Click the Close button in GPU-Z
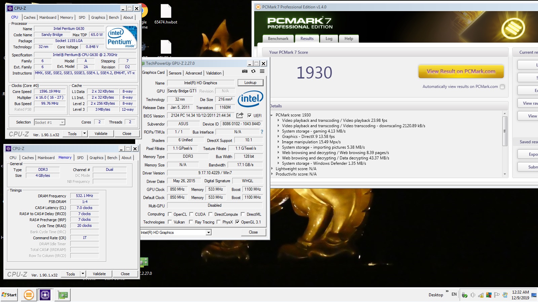 253,232
